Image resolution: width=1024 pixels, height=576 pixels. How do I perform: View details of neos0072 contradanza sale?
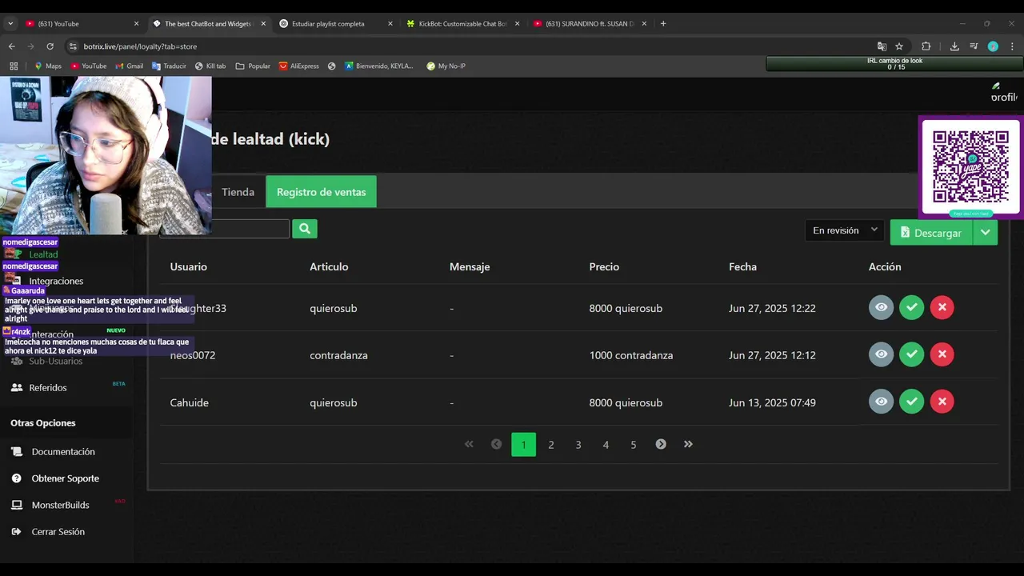881,354
